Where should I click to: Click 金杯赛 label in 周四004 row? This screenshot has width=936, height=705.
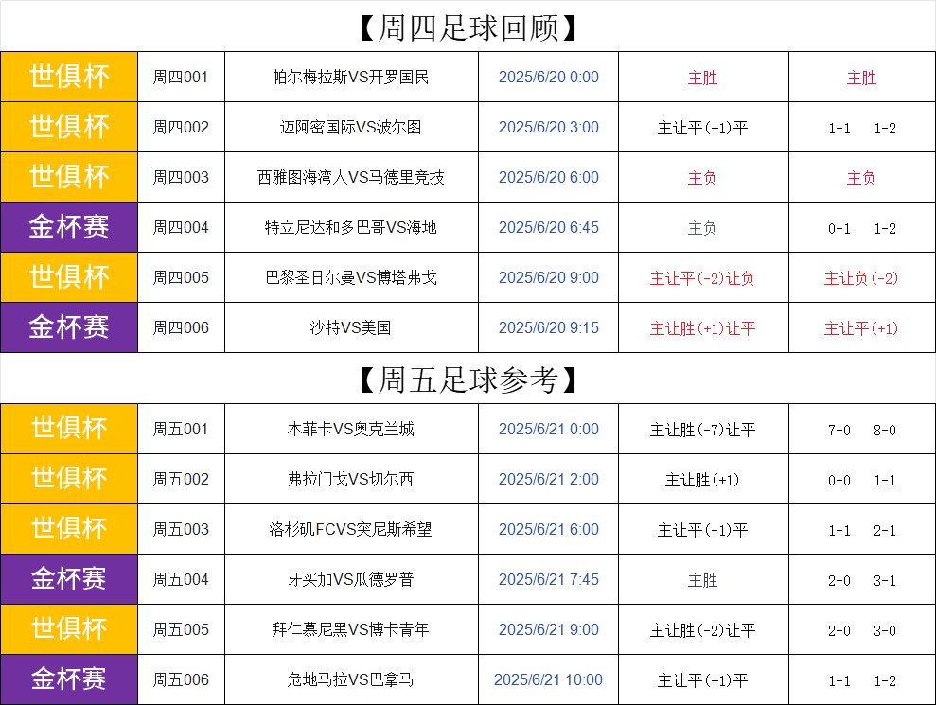[69, 227]
